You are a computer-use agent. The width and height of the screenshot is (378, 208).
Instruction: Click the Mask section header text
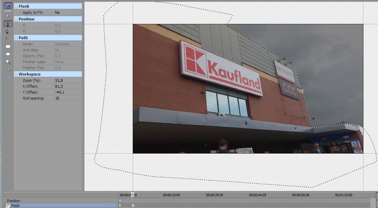(x=24, y=6)
